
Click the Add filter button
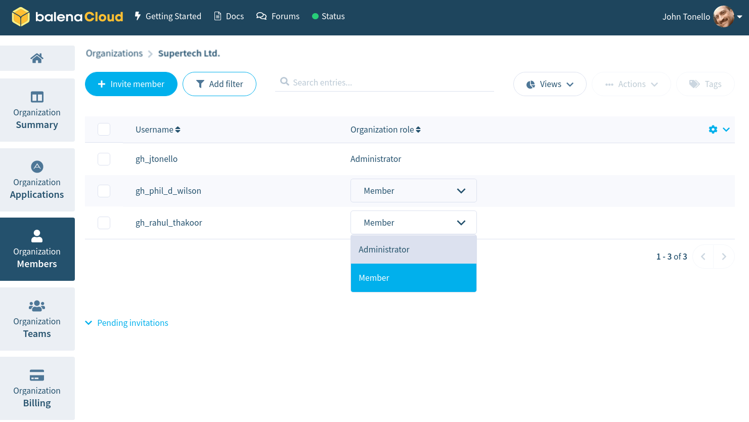(x=219, y=84)
